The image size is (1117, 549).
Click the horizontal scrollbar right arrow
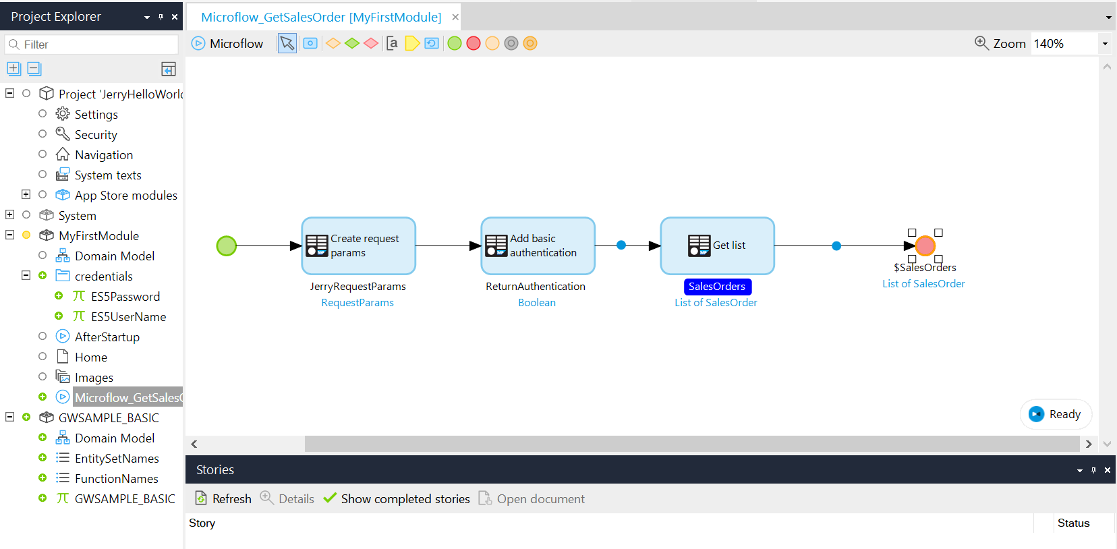(1088, 444)
